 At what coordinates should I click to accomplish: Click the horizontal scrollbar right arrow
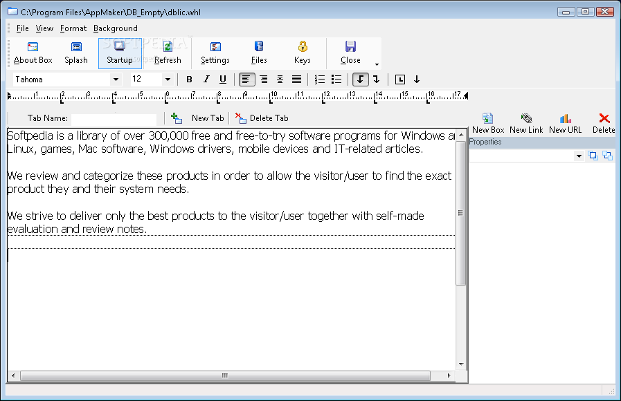point(449,375)
